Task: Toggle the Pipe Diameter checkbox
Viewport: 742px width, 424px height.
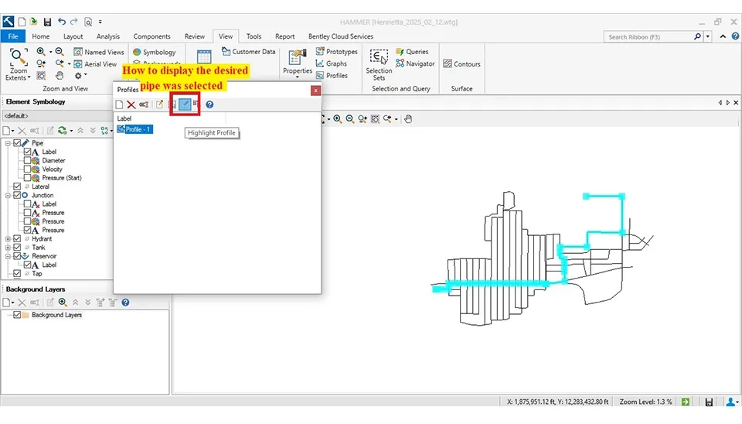Action: click(28, 160)
